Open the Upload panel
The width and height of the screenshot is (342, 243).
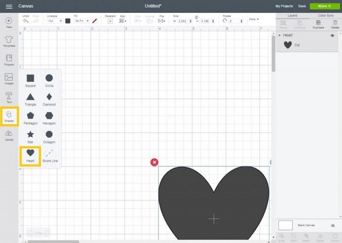coord(9,135)
